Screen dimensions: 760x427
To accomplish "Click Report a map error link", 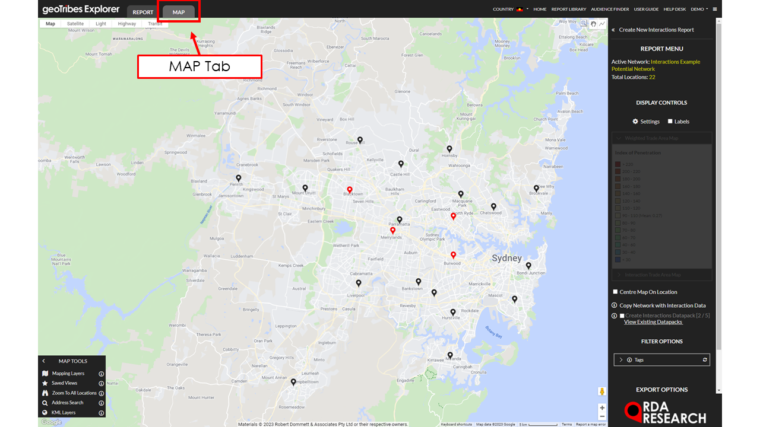I will point(591,424).
